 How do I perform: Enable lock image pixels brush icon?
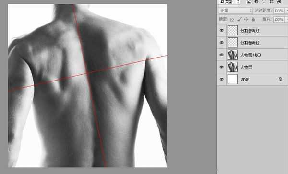[240, 19]
